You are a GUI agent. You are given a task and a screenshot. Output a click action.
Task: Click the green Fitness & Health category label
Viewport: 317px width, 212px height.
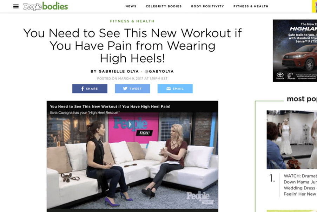coord(132,21)
